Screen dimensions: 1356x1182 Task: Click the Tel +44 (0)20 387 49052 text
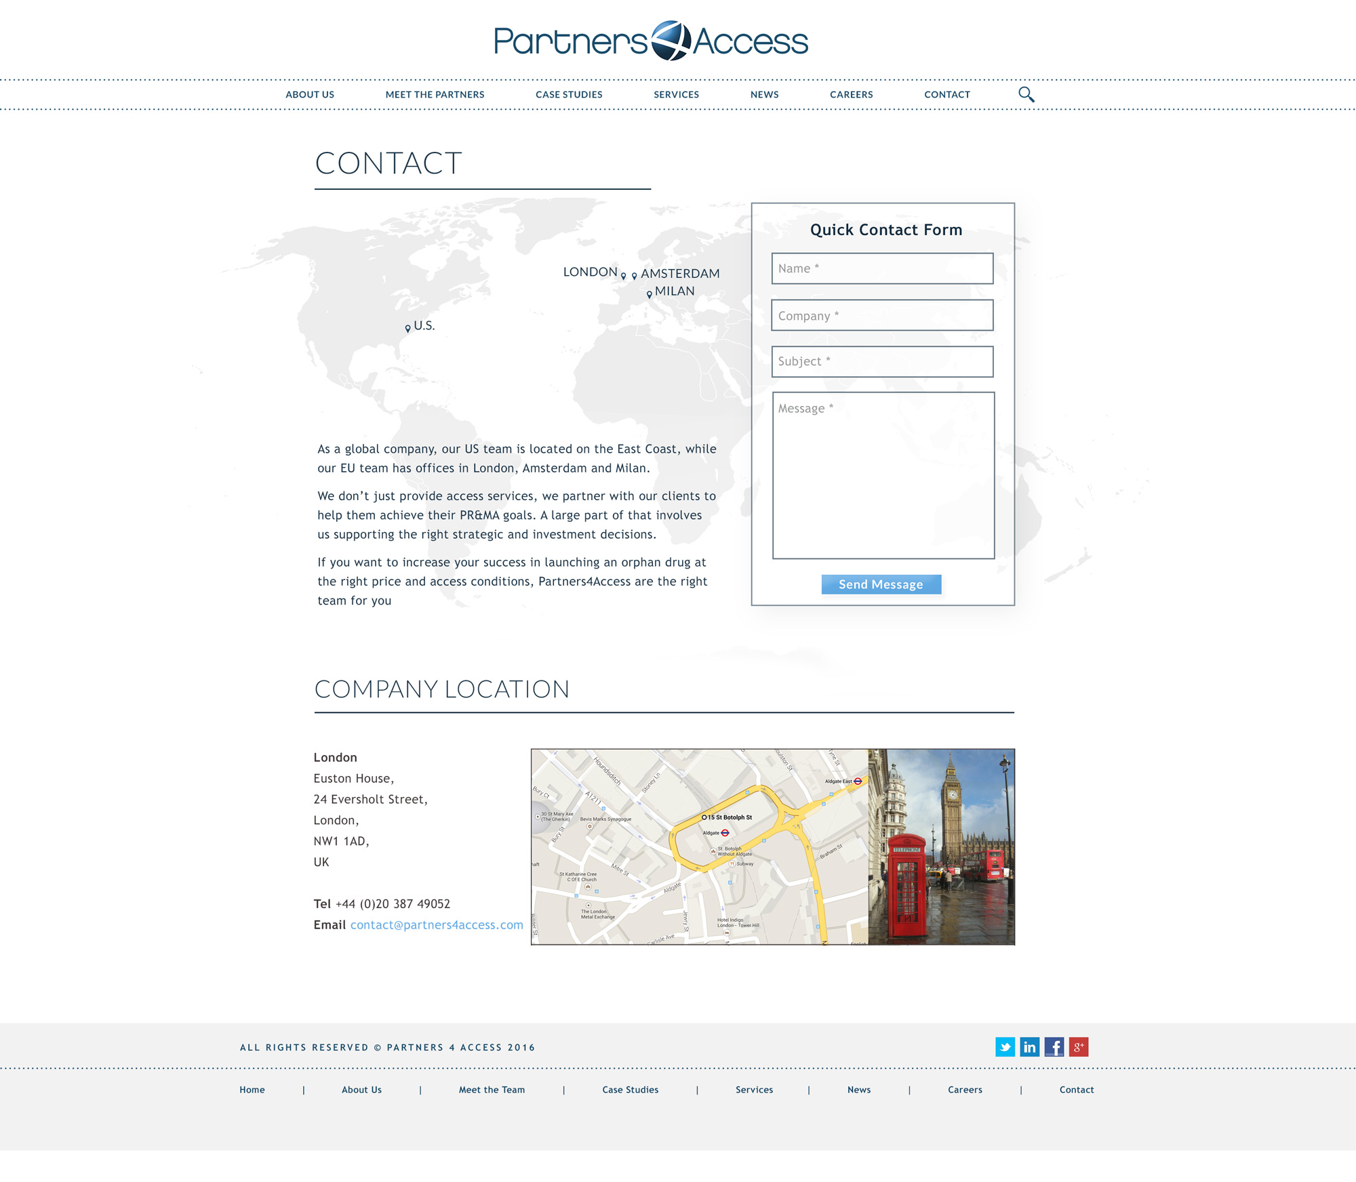click(382, 903)
